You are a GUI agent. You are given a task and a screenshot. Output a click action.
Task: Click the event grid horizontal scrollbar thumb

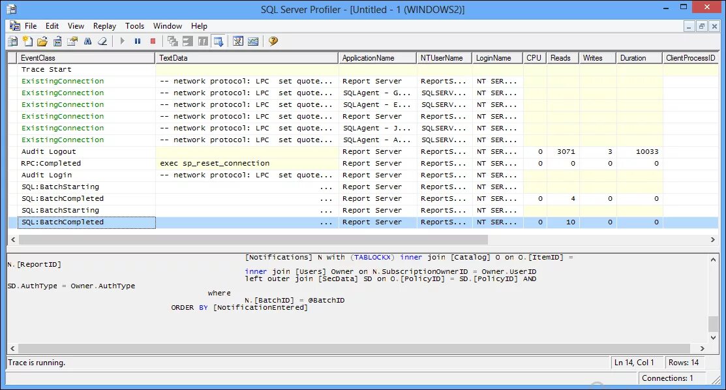(253, 239)
